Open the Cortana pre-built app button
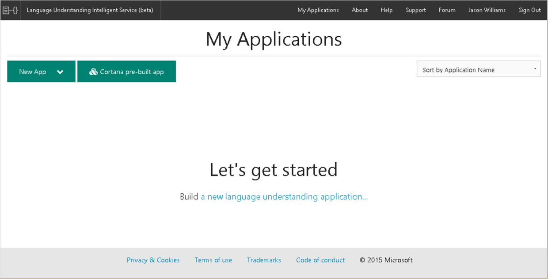Screen dimensions: 548x279 (x=132, y=72)
